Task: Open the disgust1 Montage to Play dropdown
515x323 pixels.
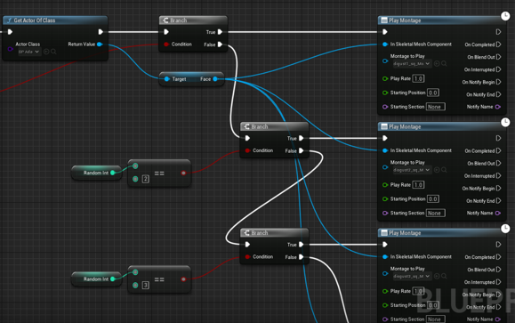Action: 412,64
